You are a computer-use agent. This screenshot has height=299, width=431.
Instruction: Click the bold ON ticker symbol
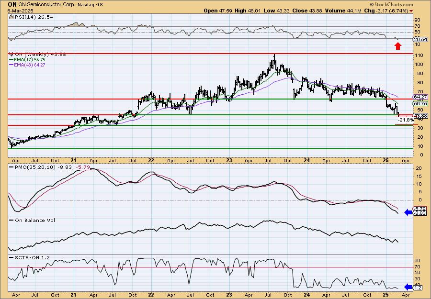[12, 4]
